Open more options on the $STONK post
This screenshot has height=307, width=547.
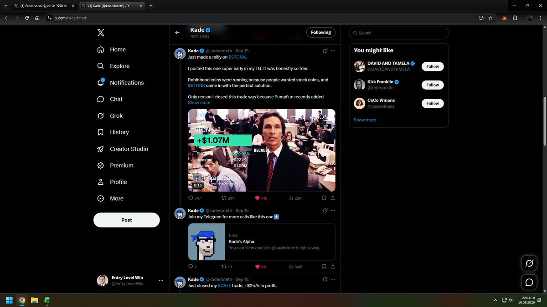pos(333,51)
